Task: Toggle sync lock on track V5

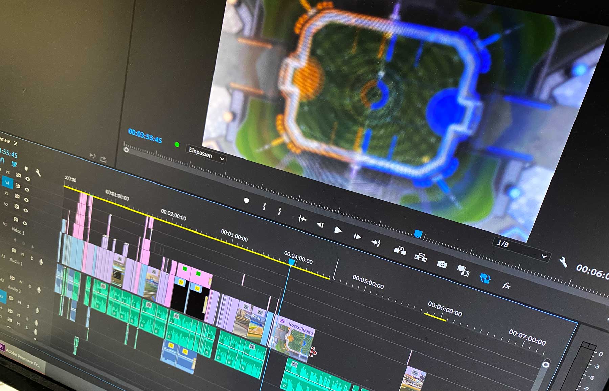Action: [x=18, y=175]
